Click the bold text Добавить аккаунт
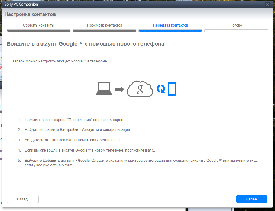Viewport: 275px width, 211px height. click(58, 161)
